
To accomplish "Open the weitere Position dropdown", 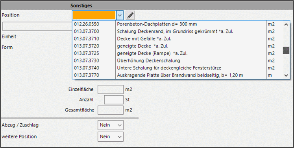I will 111,137.
